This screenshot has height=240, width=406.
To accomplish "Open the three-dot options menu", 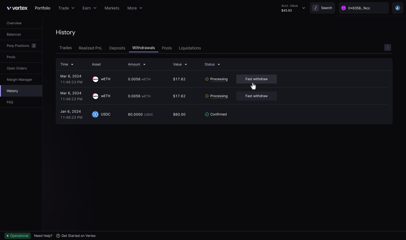I will (388, 47).
